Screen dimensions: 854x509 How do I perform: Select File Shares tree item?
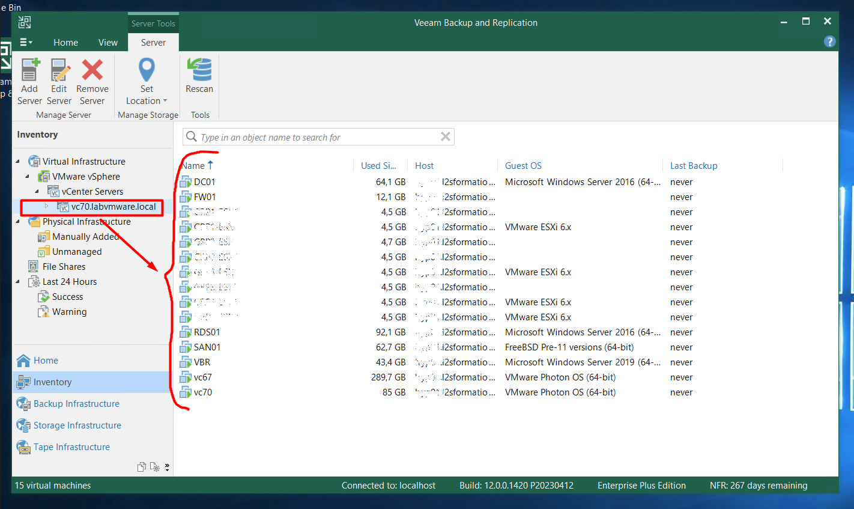[64, 266]
